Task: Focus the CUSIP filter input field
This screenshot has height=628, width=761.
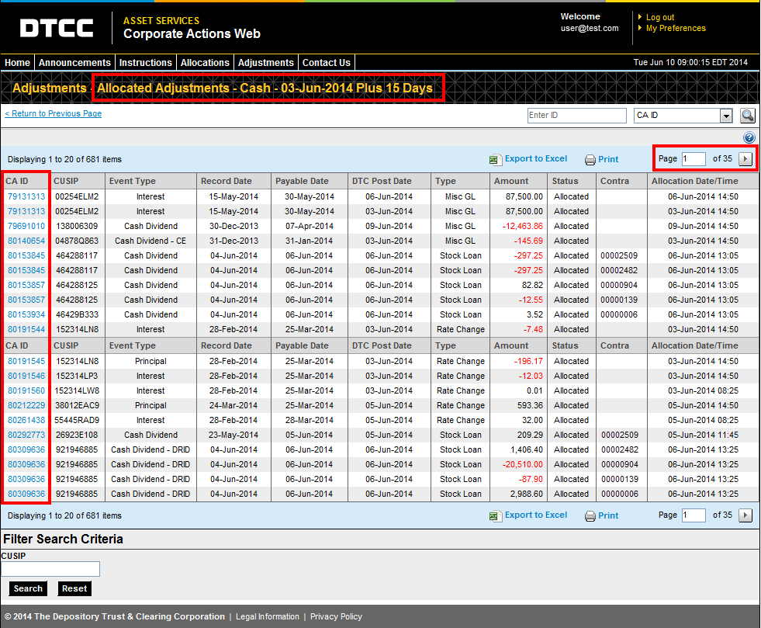Action: [x=50, y=569]
